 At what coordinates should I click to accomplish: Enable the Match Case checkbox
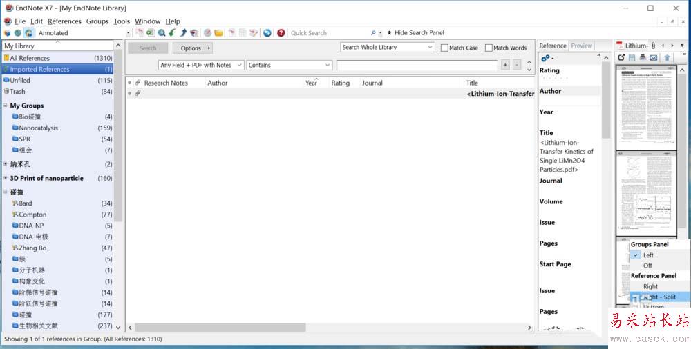coord(444,48)
